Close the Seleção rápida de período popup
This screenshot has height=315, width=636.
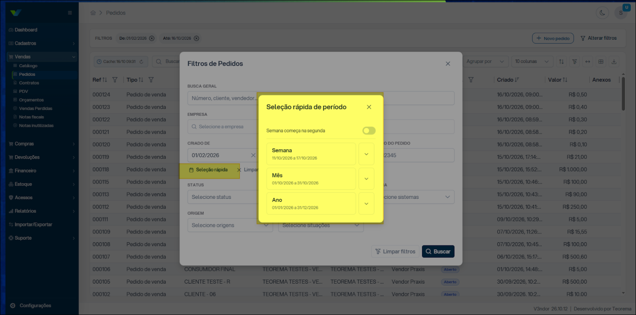pyautogui.click(x=369, y=107)
